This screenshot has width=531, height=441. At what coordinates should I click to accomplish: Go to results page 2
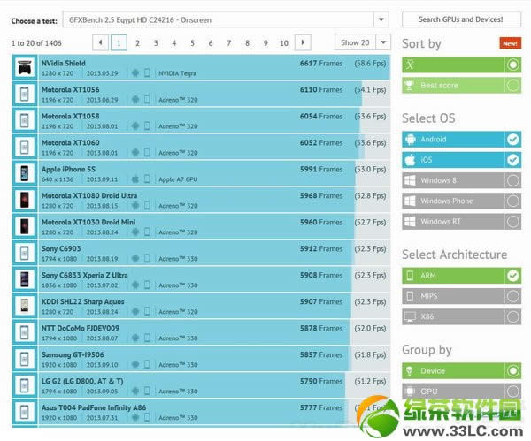tap(137, 42)
